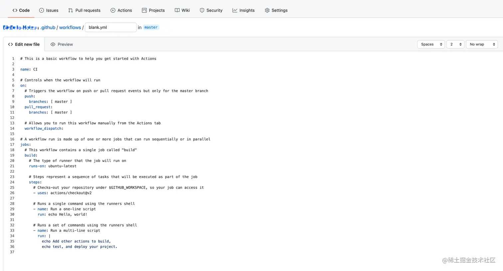The width and height of the screenshot is (503, 271).
Task: Click the master branch label
Action: pyautogui.click(x=151, y=27)
